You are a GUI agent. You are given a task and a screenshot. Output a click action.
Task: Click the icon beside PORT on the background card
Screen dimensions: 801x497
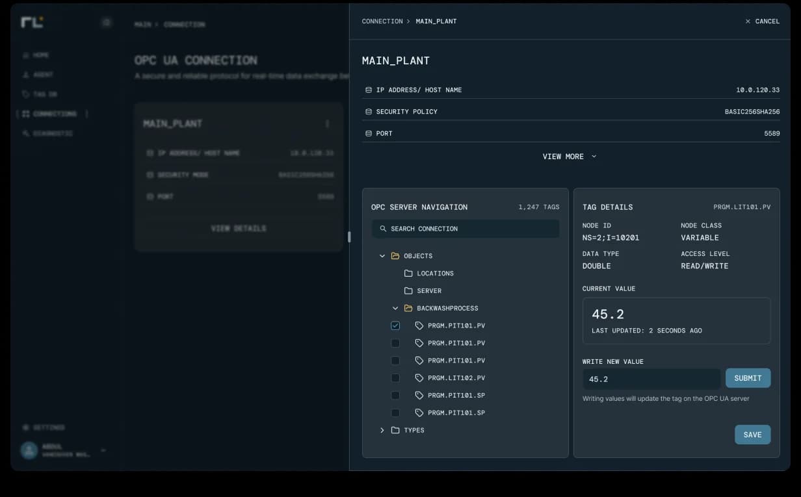(150, 196)
